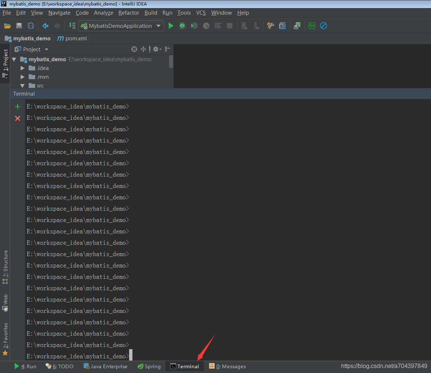Open the Refactor menu
The width and height of the screenshot is (431, 373).
tap(129, 13)
